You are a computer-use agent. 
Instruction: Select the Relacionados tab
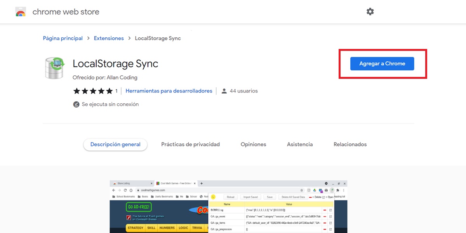click(x=349, y=144)
